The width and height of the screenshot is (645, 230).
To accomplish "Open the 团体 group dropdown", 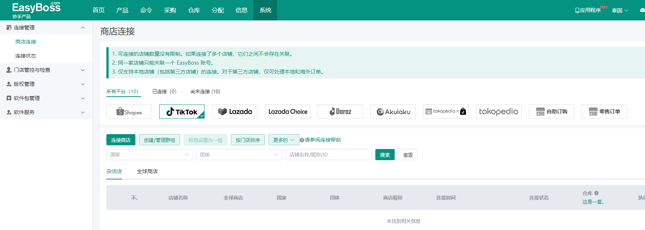I will pos(239,155).
